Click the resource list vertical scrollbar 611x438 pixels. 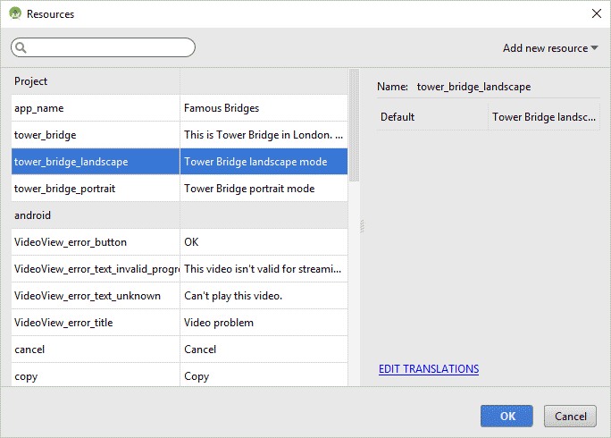tap(353, 125)
